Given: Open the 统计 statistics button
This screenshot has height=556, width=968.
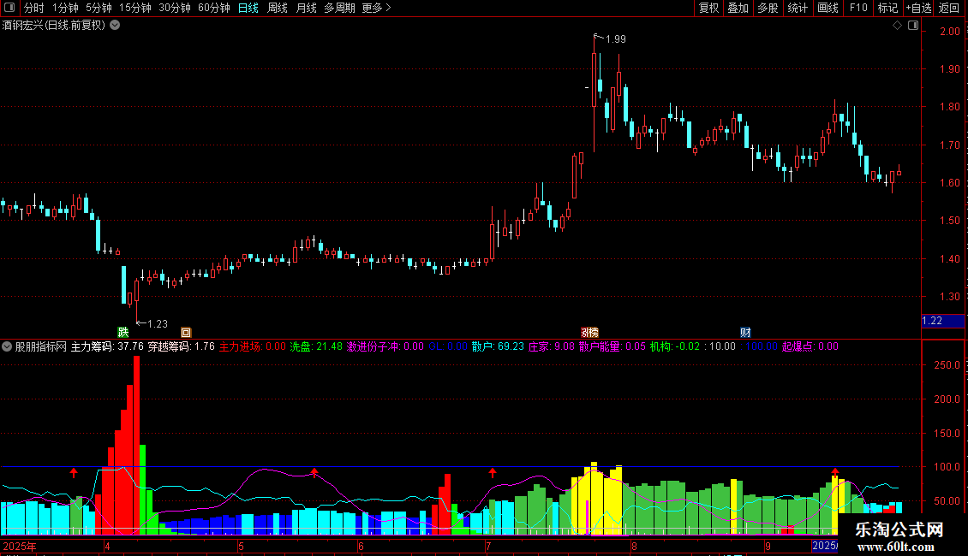Looking at the screenshot, I should pyautogui.click(x=798, y=8).
